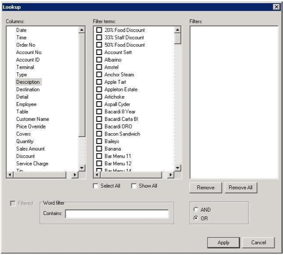
Task: Pick Customer Name in Columns list
Action: 32,120
